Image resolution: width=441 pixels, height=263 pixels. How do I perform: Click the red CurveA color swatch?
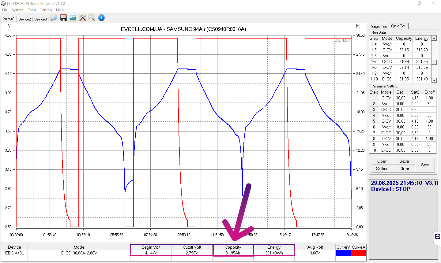[x=358, y=253]
